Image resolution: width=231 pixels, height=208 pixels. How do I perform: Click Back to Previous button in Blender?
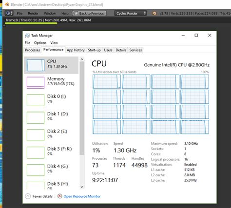pyautogui.click(x=89, y=13)
